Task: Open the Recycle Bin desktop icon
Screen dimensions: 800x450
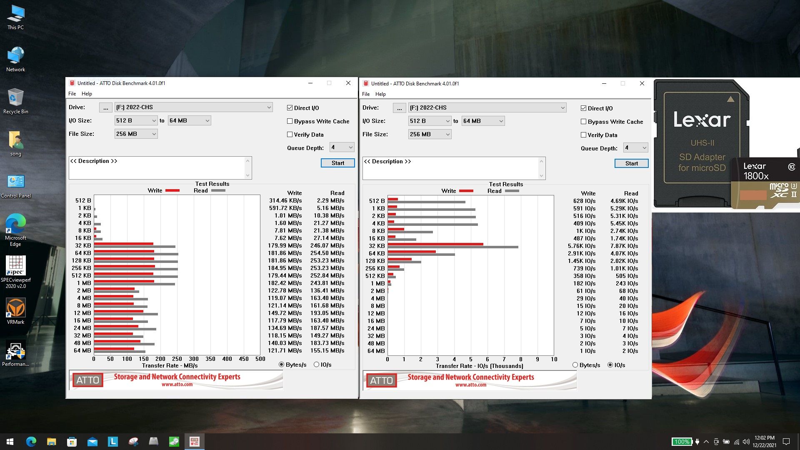Action: click(x=16, y=101)
